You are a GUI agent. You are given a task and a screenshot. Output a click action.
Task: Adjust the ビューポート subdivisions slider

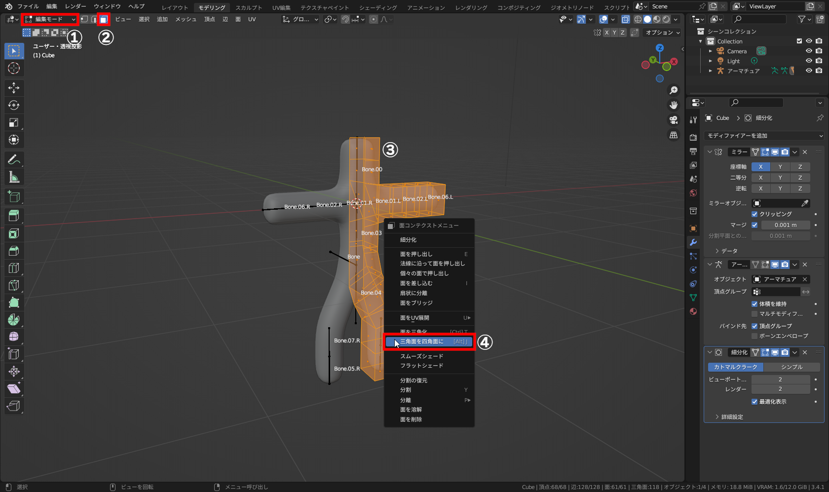[780, 378]
